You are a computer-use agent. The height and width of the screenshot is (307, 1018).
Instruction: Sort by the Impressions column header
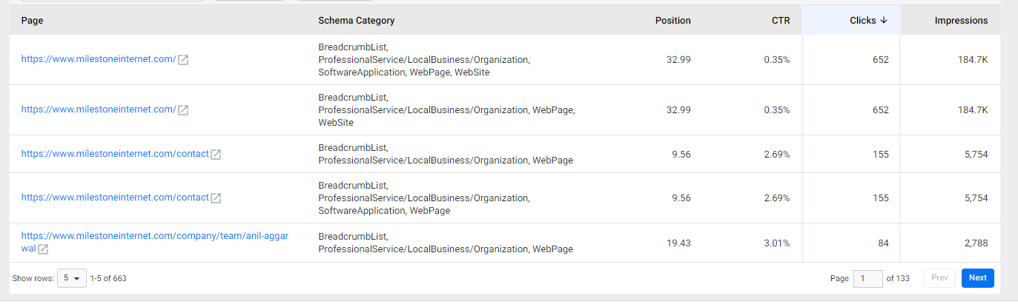pyautogui.click(x=961, y=21)
